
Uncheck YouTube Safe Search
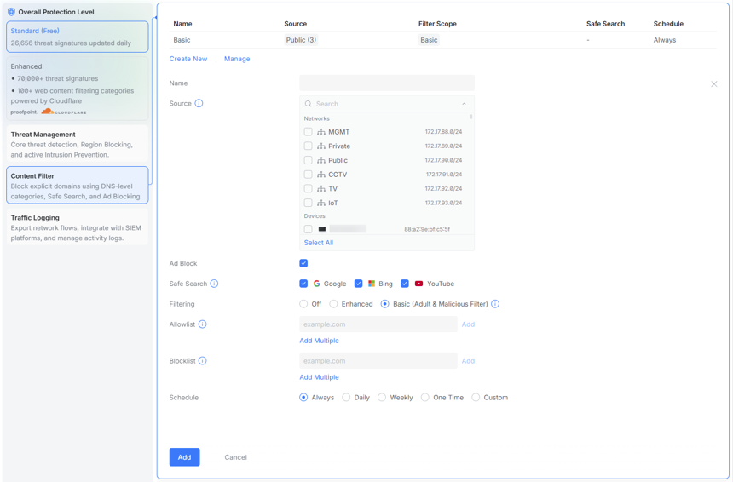[x=405, y=284]
